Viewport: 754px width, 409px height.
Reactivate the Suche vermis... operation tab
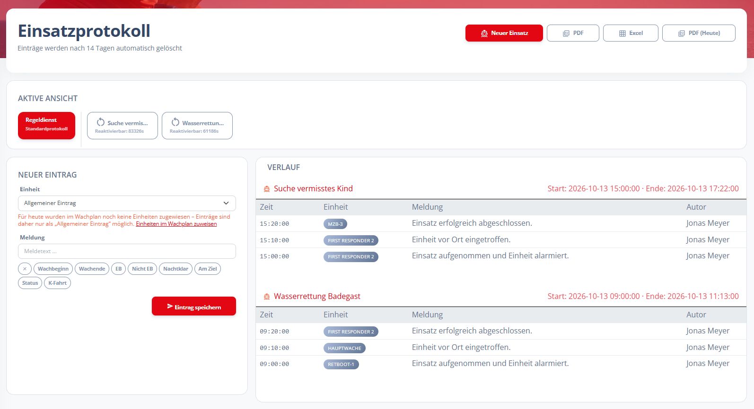pos(123,126)
